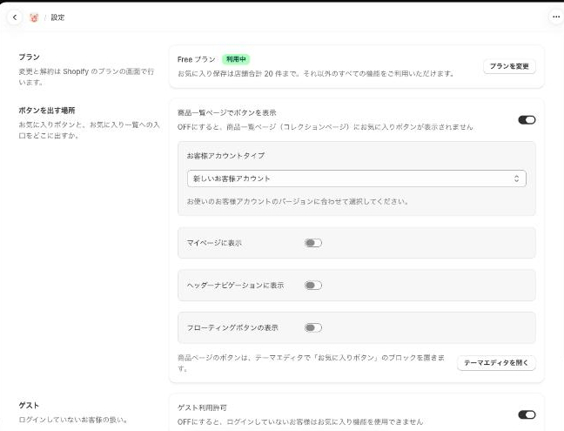
Task: Open the pig app icon
Action: click(34, 17)
